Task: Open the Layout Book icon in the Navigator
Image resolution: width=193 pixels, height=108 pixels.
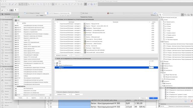Action: click(x=188, y=15)
